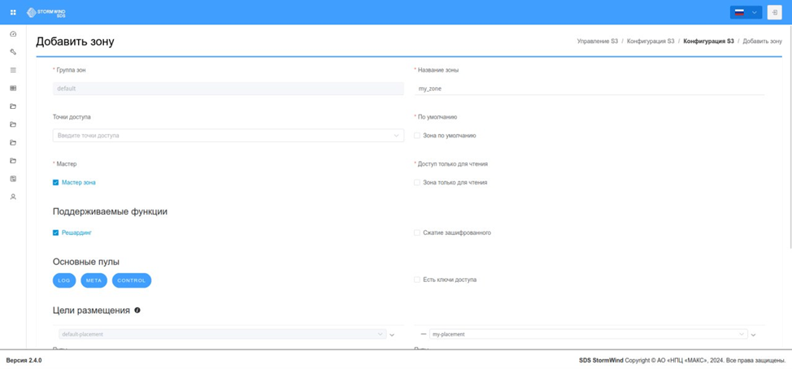Click the CONTROL pool button
This screenshot has height=369, width=792.
pyautogui.click(x=132, y=280)
